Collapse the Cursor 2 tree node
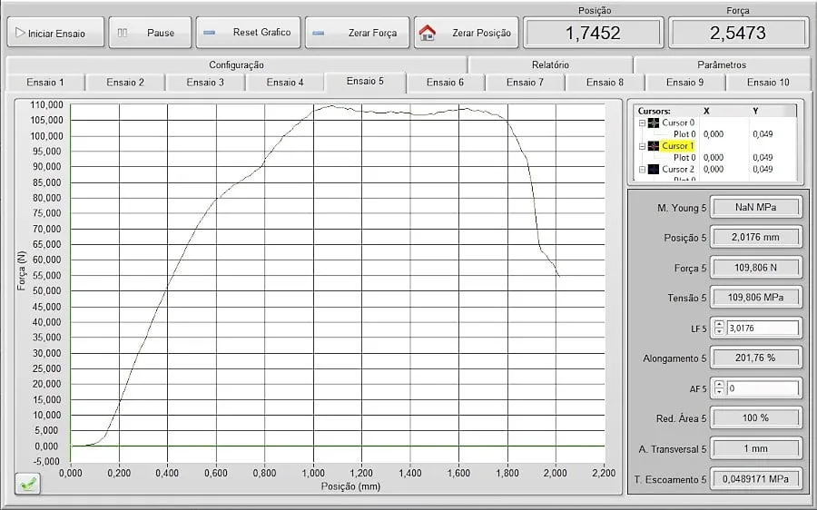817x510 pixels. click(642, 169)
